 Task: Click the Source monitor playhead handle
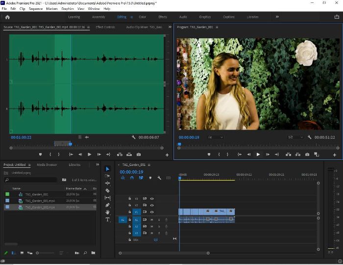(x=71, y=144)
